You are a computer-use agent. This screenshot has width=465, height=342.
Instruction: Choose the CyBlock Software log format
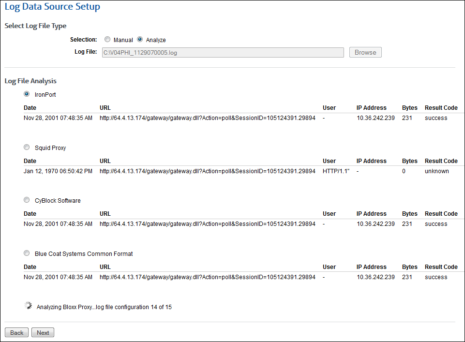[27, 200]
